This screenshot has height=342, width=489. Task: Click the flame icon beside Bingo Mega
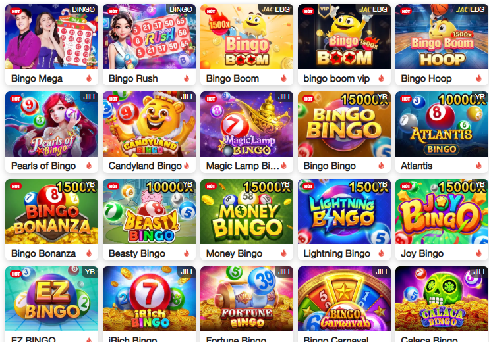point(89,78)
